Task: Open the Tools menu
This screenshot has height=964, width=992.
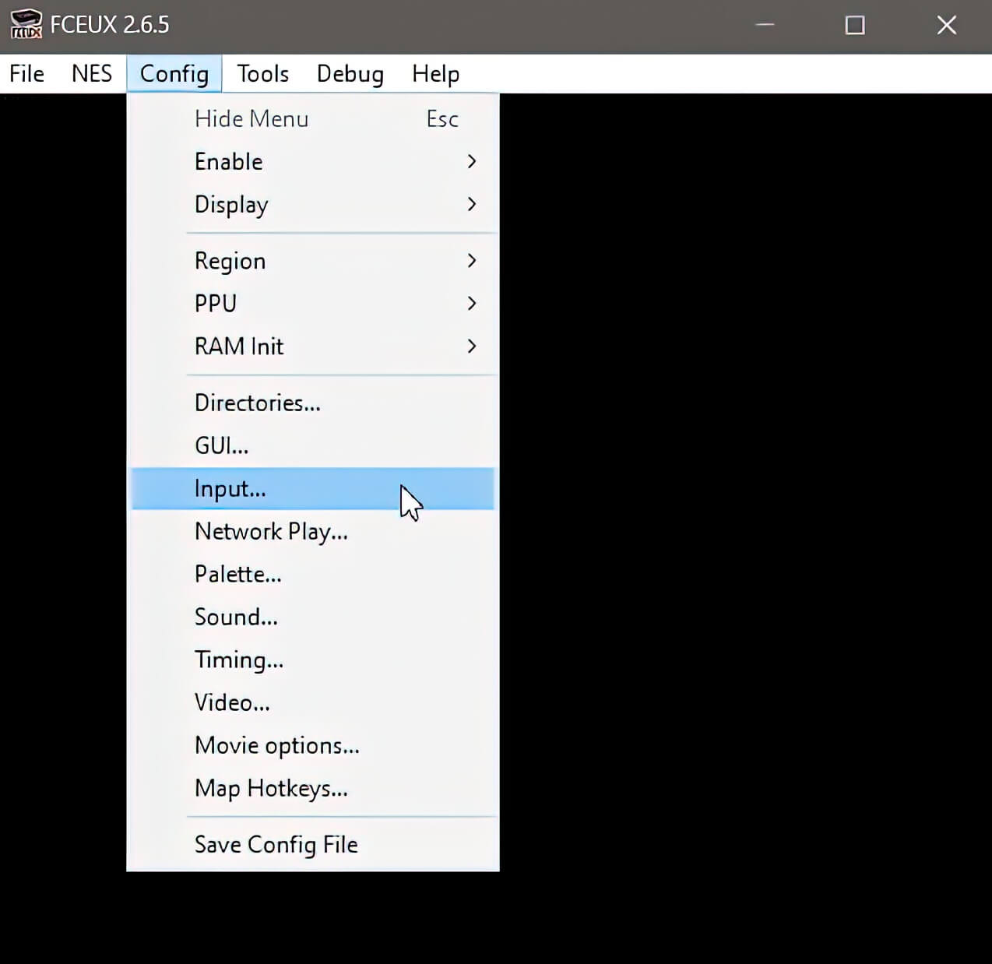Action: pyautogui.click(x=262, y=74)
